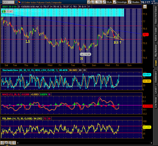This screenshot has height=146, width=158.
Task: Open the Big Buttons side tab
Action: point(156,51)
